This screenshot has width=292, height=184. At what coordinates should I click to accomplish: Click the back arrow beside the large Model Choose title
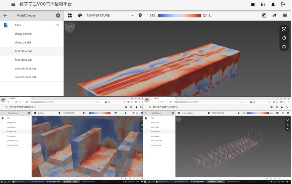click(5, 16)
